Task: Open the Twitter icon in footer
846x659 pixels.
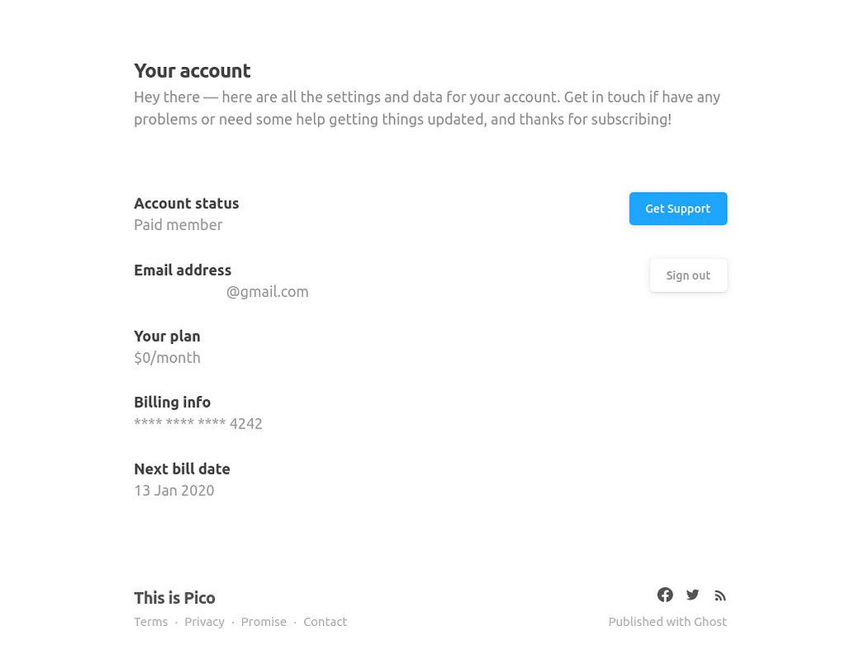Action: [692, 595]
